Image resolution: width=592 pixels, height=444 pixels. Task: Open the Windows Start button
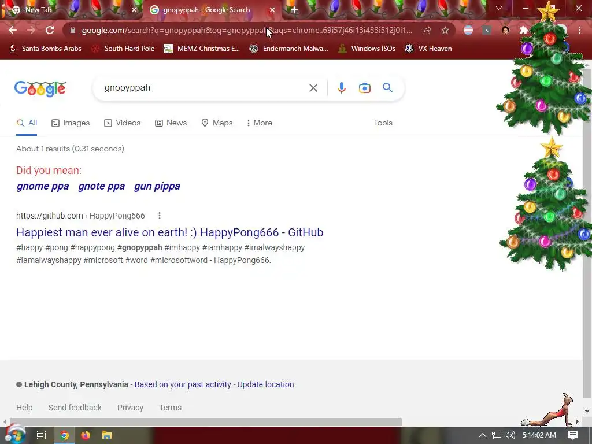15,435
